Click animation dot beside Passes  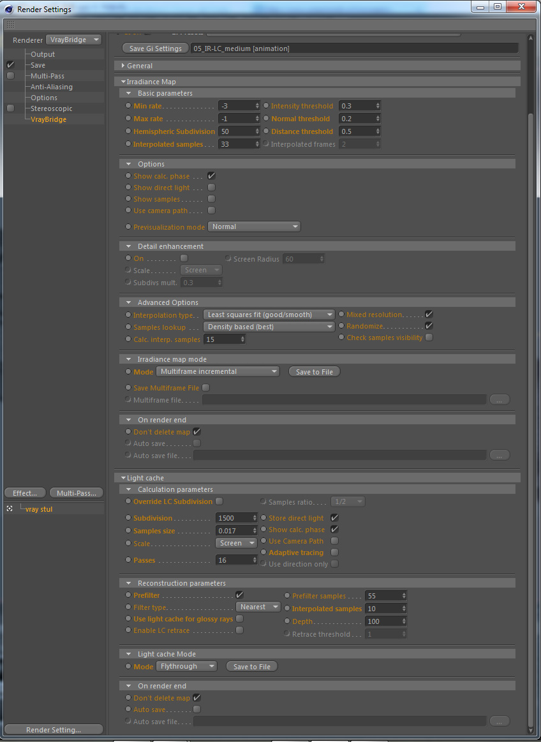tap(128, 560)
